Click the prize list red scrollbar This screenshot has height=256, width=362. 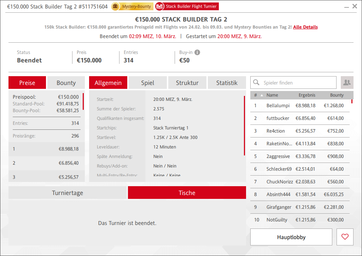pos(83,101)
